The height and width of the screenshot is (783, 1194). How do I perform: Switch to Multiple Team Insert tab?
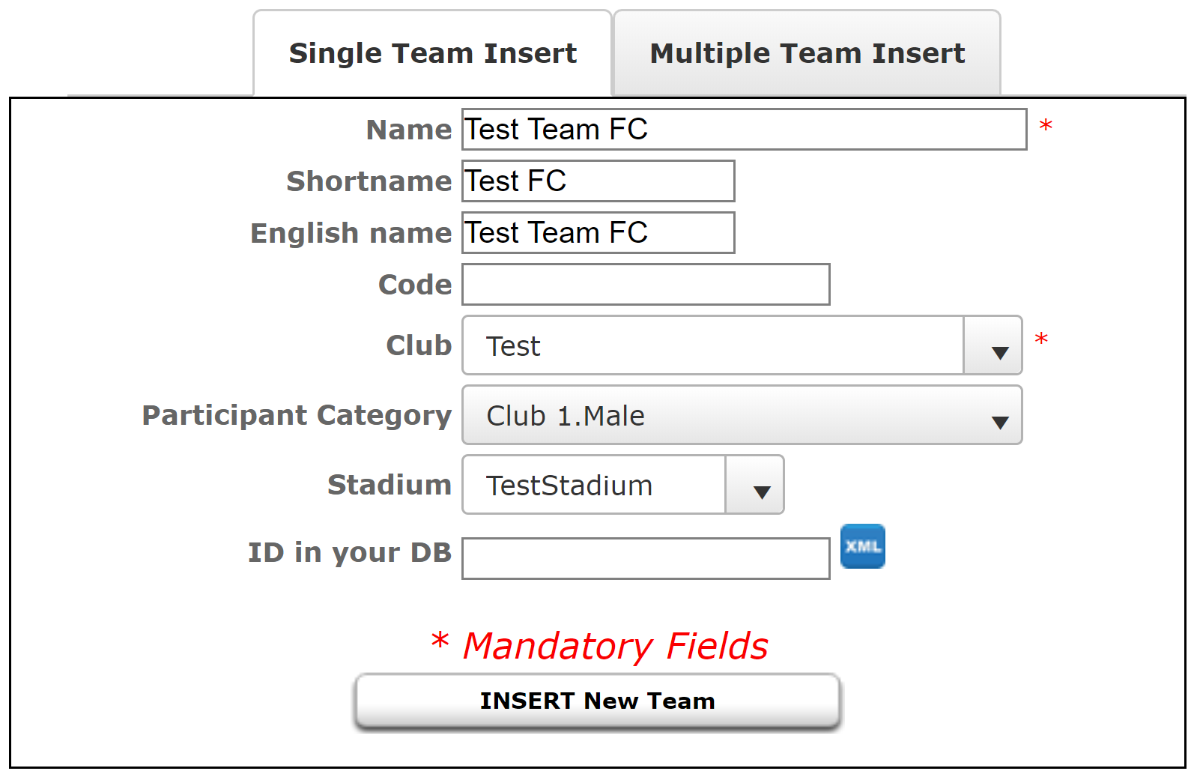(x=807, y=53)
